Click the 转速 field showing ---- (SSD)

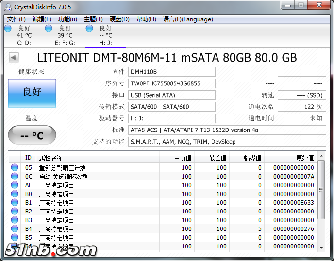(302, 95)
